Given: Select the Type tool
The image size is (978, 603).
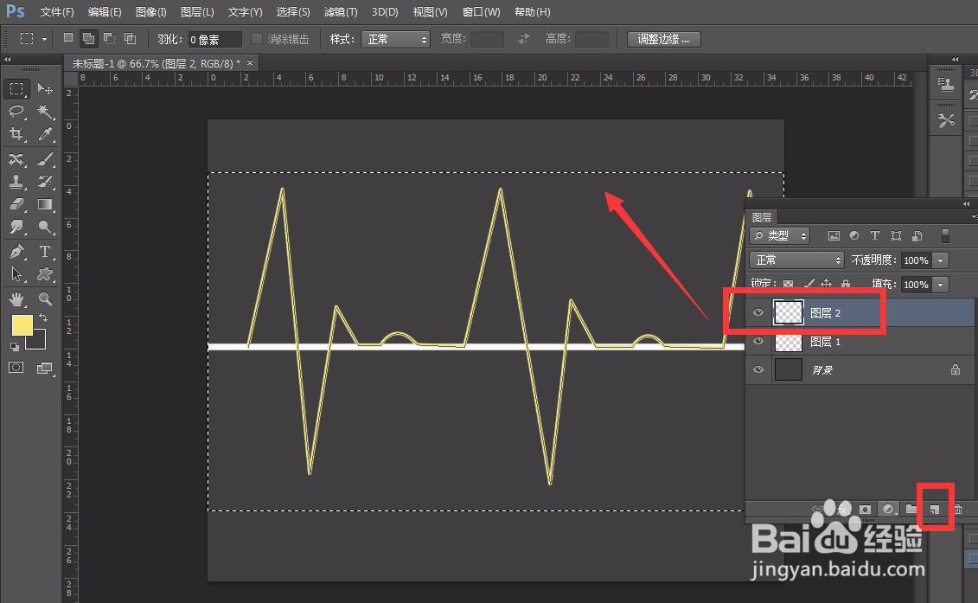Looking at the screenshot, I should [45, 252].
